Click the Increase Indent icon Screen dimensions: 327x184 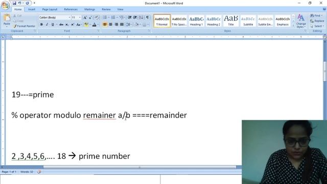pos(135,17)
